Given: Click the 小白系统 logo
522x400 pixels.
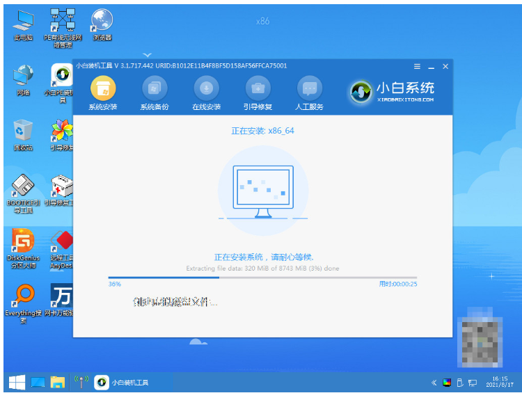Looking at the screenshot, I should [393, 91].
